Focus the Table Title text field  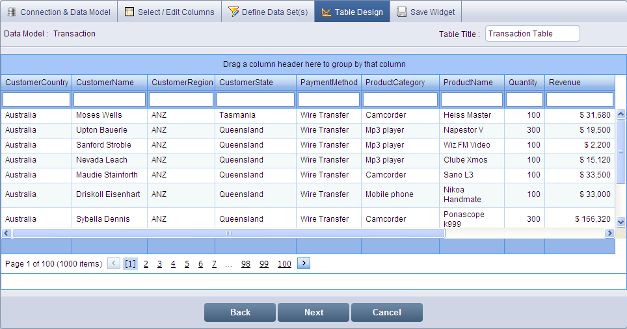click(532, 34)
